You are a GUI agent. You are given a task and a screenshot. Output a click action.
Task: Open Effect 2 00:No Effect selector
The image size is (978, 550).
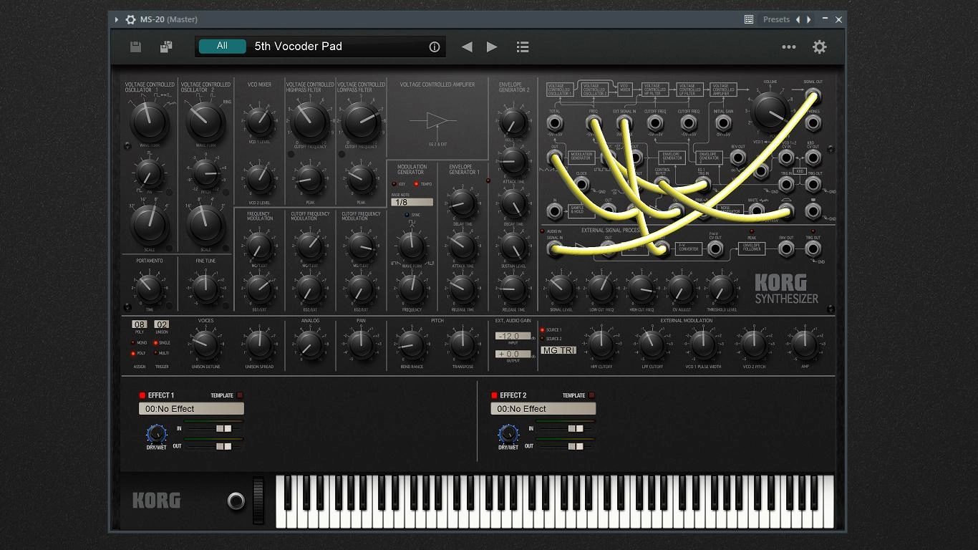543,409
